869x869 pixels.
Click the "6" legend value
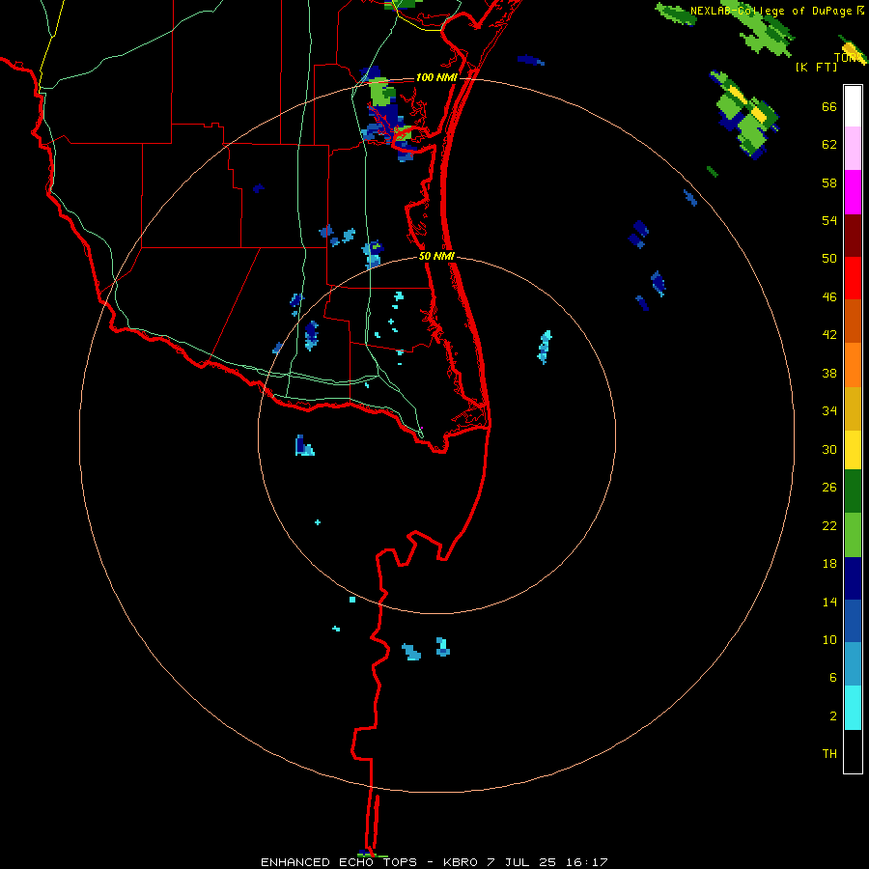pos(833,678)
